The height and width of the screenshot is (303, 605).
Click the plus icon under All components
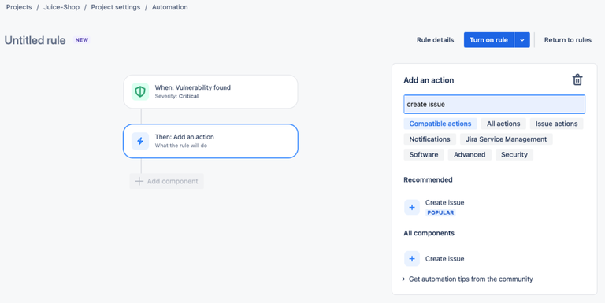(x=412, y=259)
